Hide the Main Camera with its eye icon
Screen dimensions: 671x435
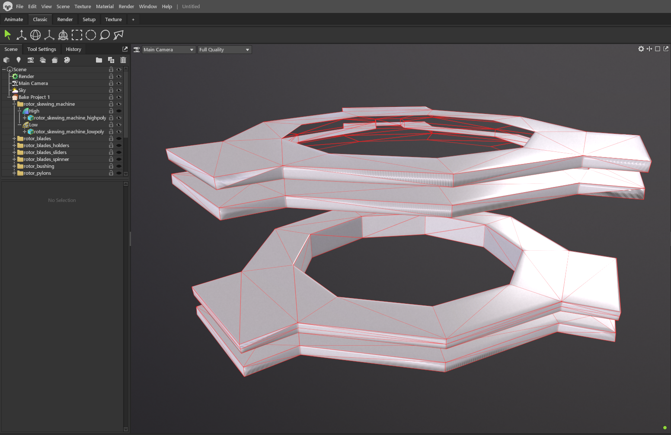119,83
